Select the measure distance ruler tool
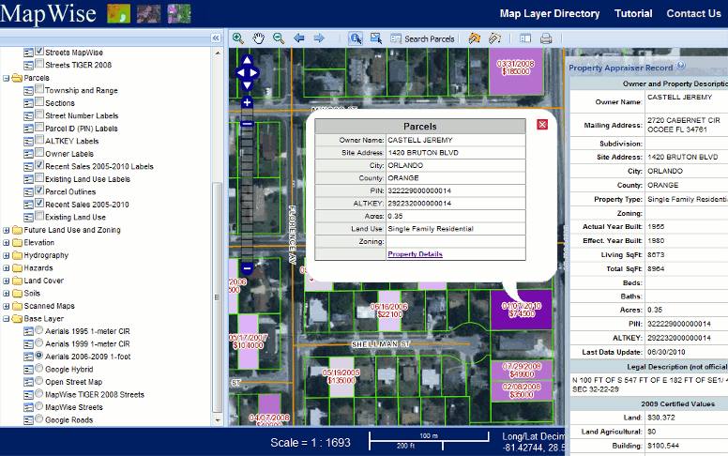Screen dimensions: 728x456 [494, 38]
